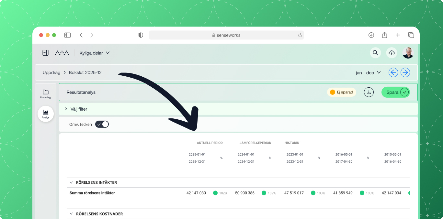This screenshot has height=219, width=443.
Task: Toggle the Omv. tecken switch
Action: [102, 124]
